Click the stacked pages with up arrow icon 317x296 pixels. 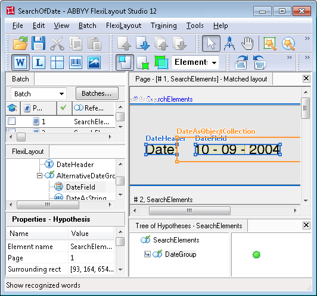point(161,43)
